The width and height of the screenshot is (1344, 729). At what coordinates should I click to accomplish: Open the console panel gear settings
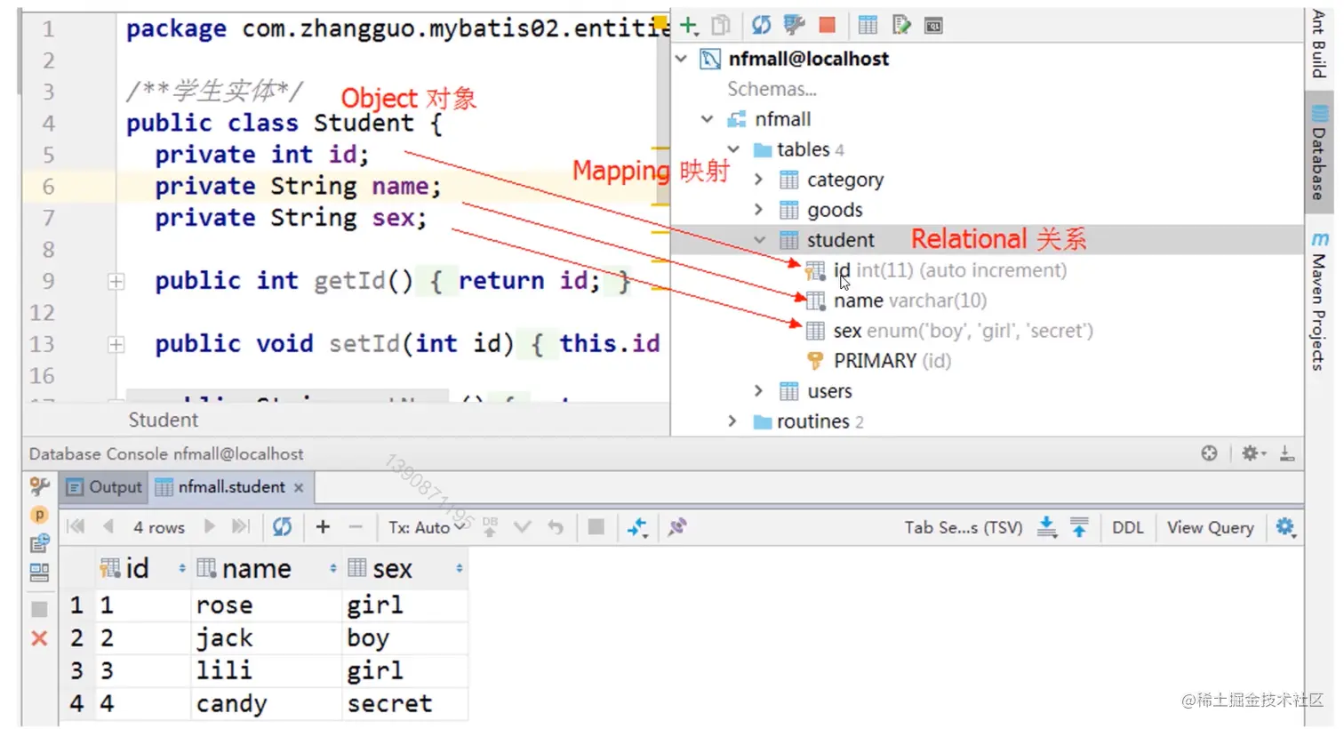[1252, 453]
